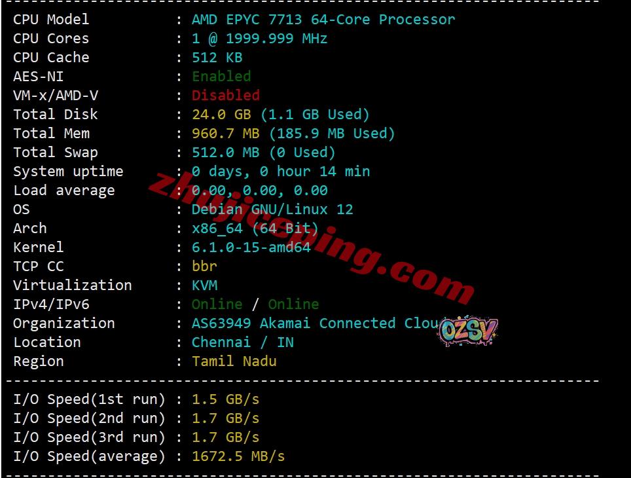Click the Debian GNU/Linux 12 OS text
The height and width of the screenshot is (478, 631).
pyautogui.click(x=272, y=209)
